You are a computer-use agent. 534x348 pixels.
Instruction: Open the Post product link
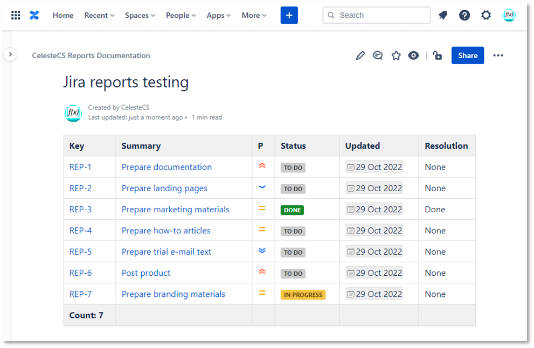(146, 273)
